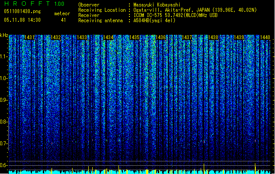The width and height of the screenshot is (275, 174).
Task: Click the tall yellow signal spike below 1440
Action: (x=255, y=168)
